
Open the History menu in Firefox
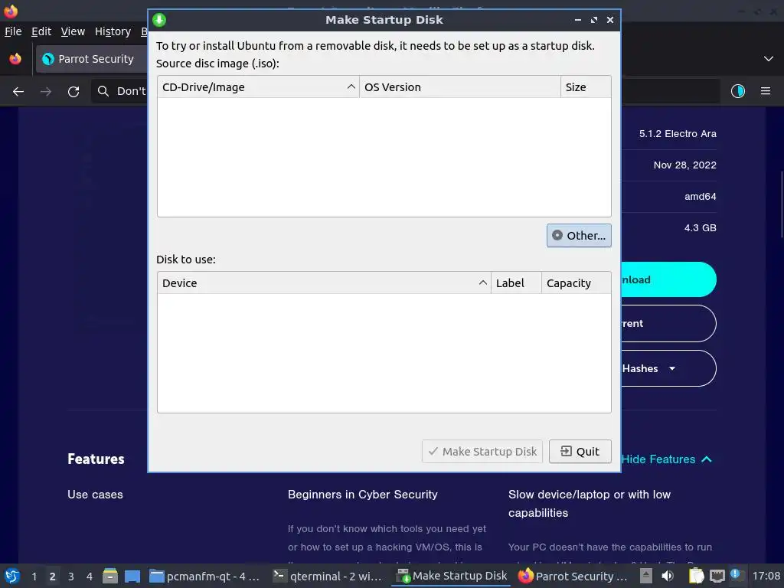tap(113, 31)
